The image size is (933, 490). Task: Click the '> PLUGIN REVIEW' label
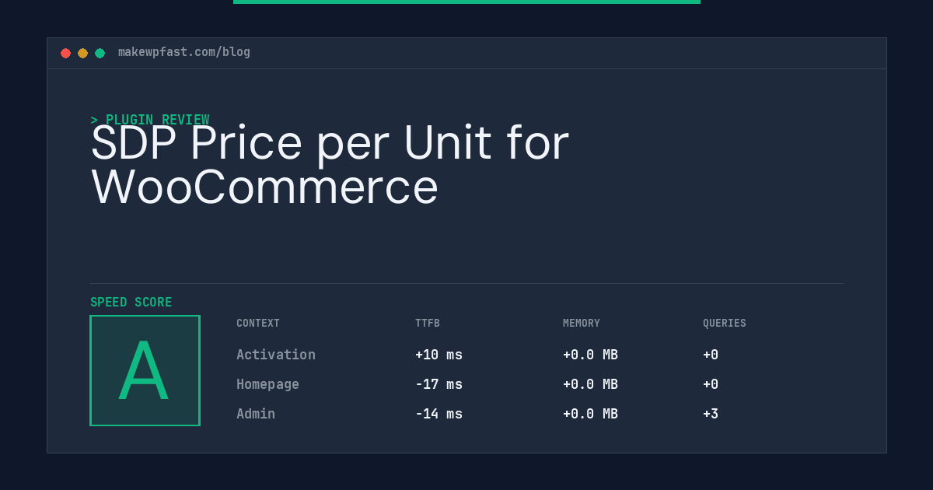(150, 120)
